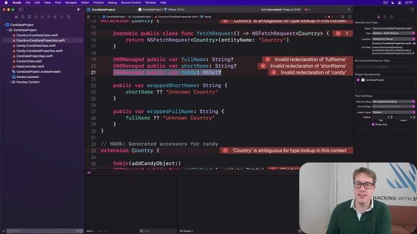Open the Auto variables view dropdown
417x234 pixels.
click(x=91, y=231)
